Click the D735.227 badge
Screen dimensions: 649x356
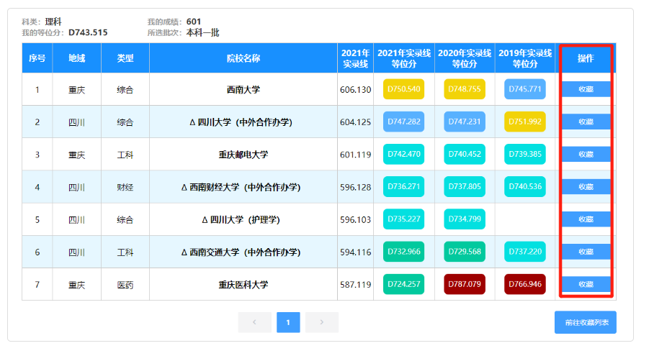pyautogui.click(x=403, y=219)
